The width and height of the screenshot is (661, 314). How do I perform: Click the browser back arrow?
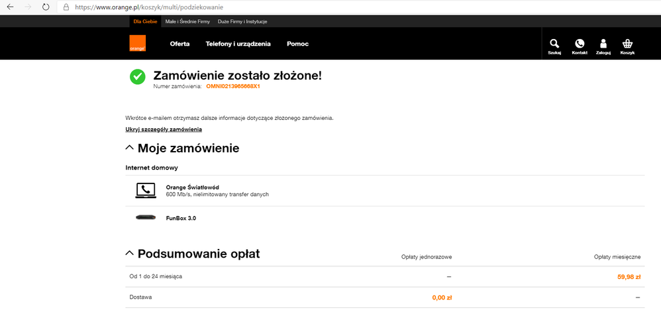(x=11, y=7)
